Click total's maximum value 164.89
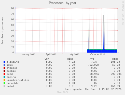The width and height of the screenshot is (125, 95). click(115, 86)
